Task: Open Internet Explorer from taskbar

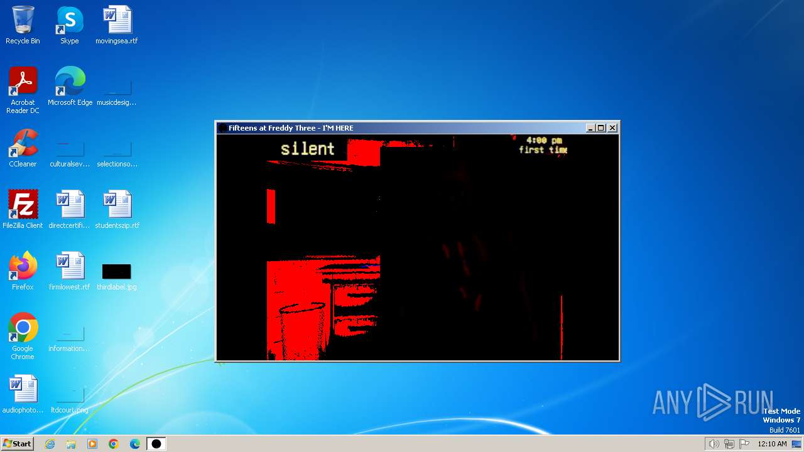Action: 50,444
